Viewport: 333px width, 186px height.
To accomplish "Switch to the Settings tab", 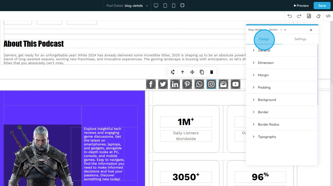I will (x=300, y=39).
